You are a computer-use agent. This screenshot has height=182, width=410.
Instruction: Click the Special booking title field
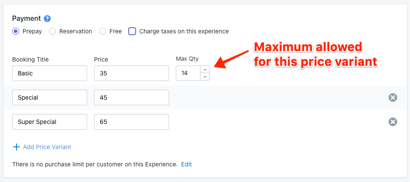coord(50,97)
